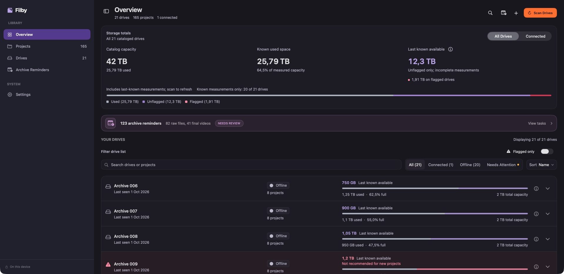Switch storage totals to Connected
Viewport: 564px width, 274px height.
pos(535,36)
